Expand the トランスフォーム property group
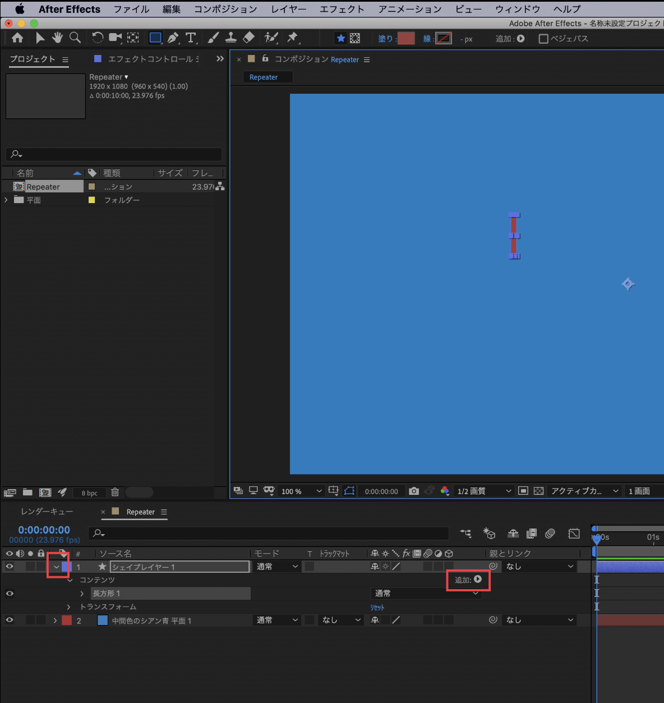The image size is (664, 703). (x=69, y=607)
